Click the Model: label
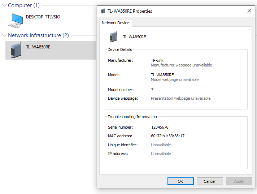The width and height of the screenshot is (257, 194). [x=114, y=75]
